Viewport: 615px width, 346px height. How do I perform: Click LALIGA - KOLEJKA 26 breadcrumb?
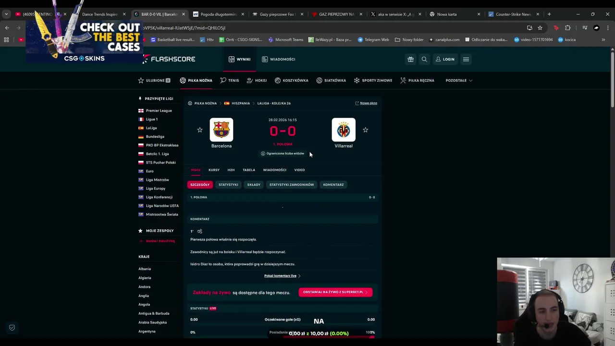[274, 103]
